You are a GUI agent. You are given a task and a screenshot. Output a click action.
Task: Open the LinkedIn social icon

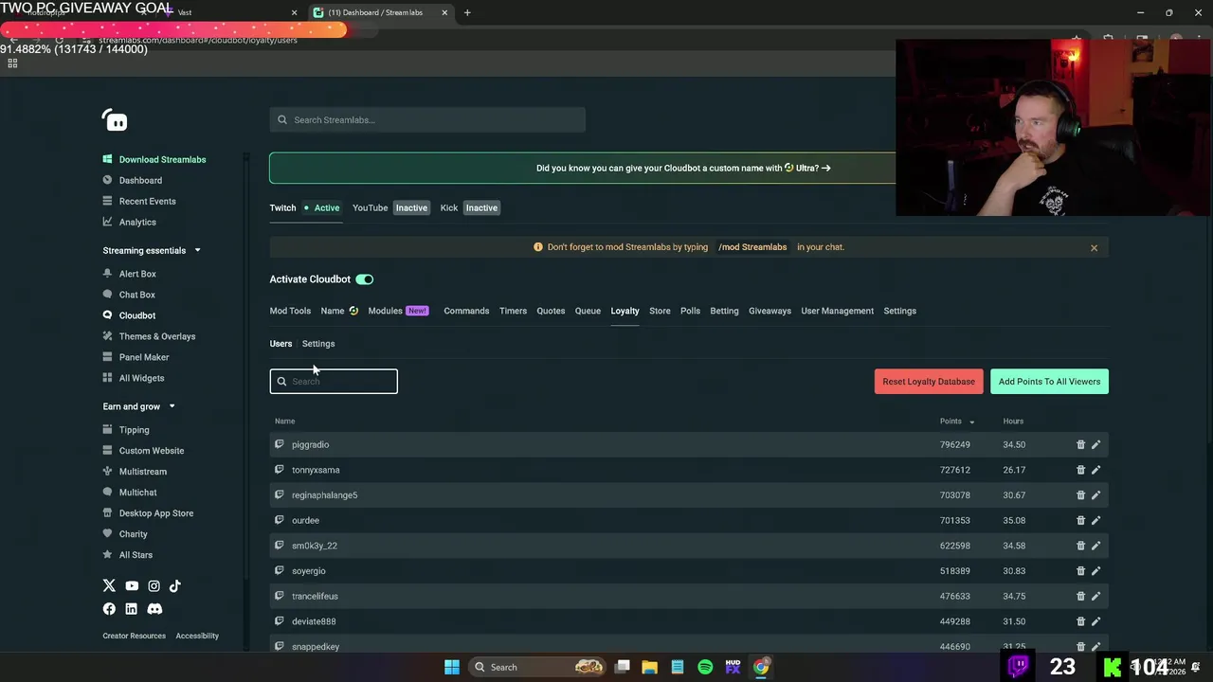pyautogui.click(x=131, y=609)
